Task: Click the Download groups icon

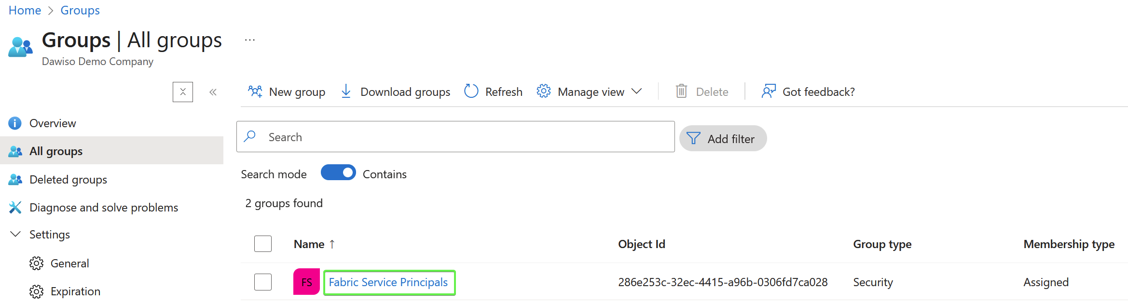Action: 346,91
